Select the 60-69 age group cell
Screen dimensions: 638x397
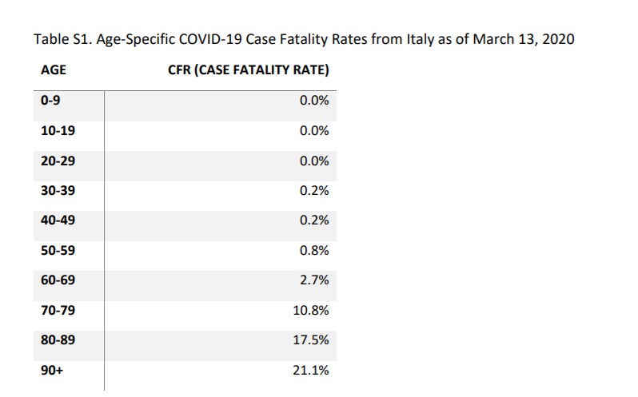(x=57, y=280)
